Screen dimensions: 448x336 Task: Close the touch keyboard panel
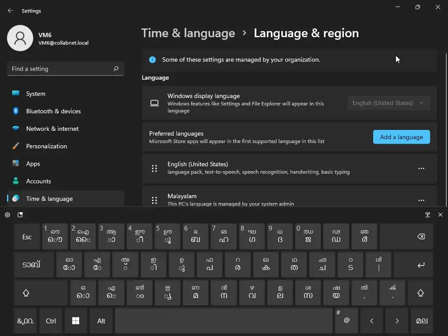440,215
